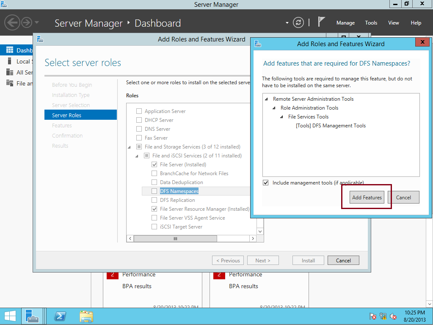Select the File and Storage Services sidebar icon

[x=10, y=83]
